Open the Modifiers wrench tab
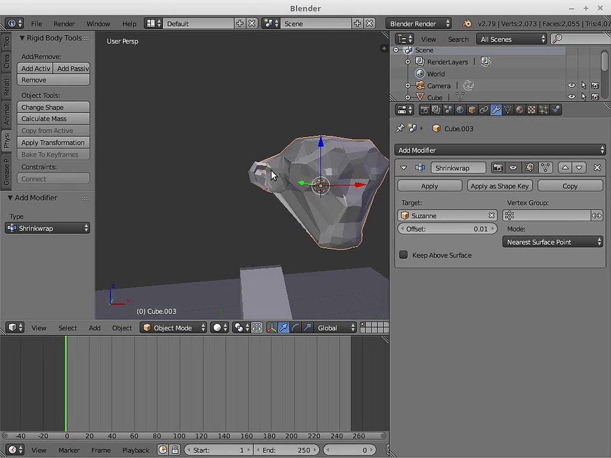 (496, 110)
